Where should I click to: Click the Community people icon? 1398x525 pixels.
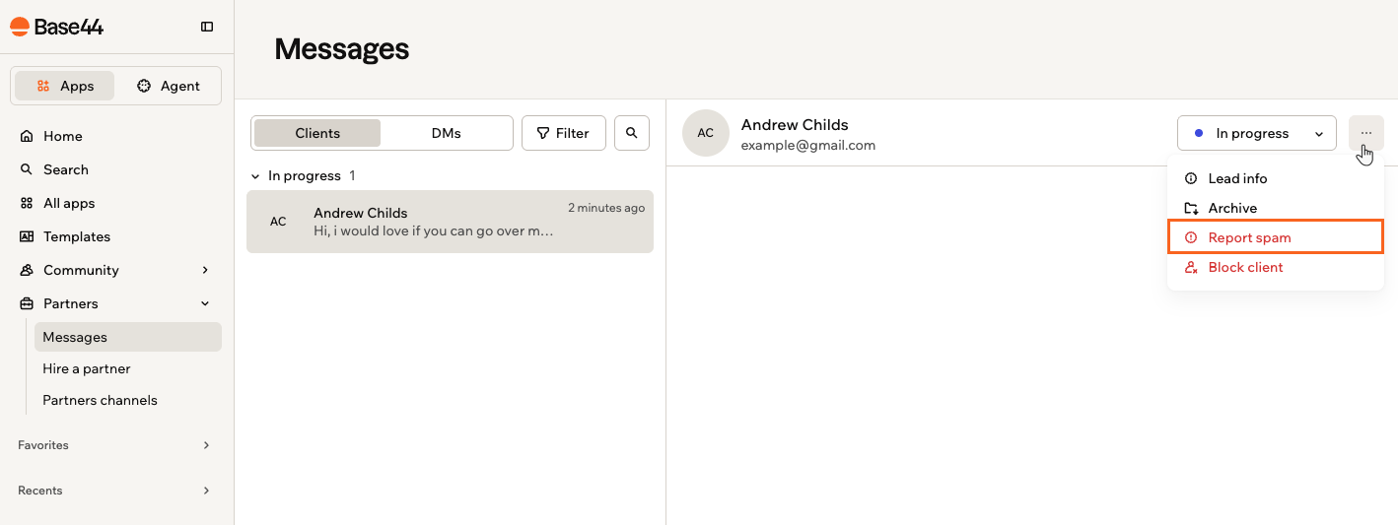pyautogui.click(x=27, y=270)
